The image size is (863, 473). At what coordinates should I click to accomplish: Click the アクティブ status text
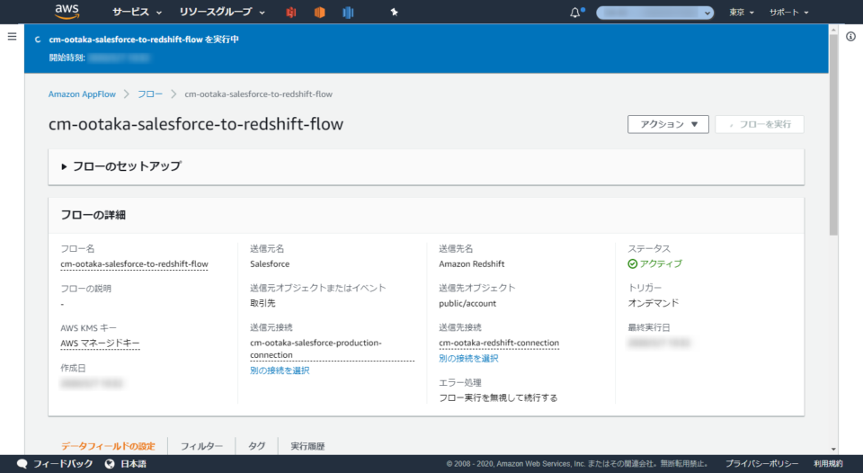point(661,263)
